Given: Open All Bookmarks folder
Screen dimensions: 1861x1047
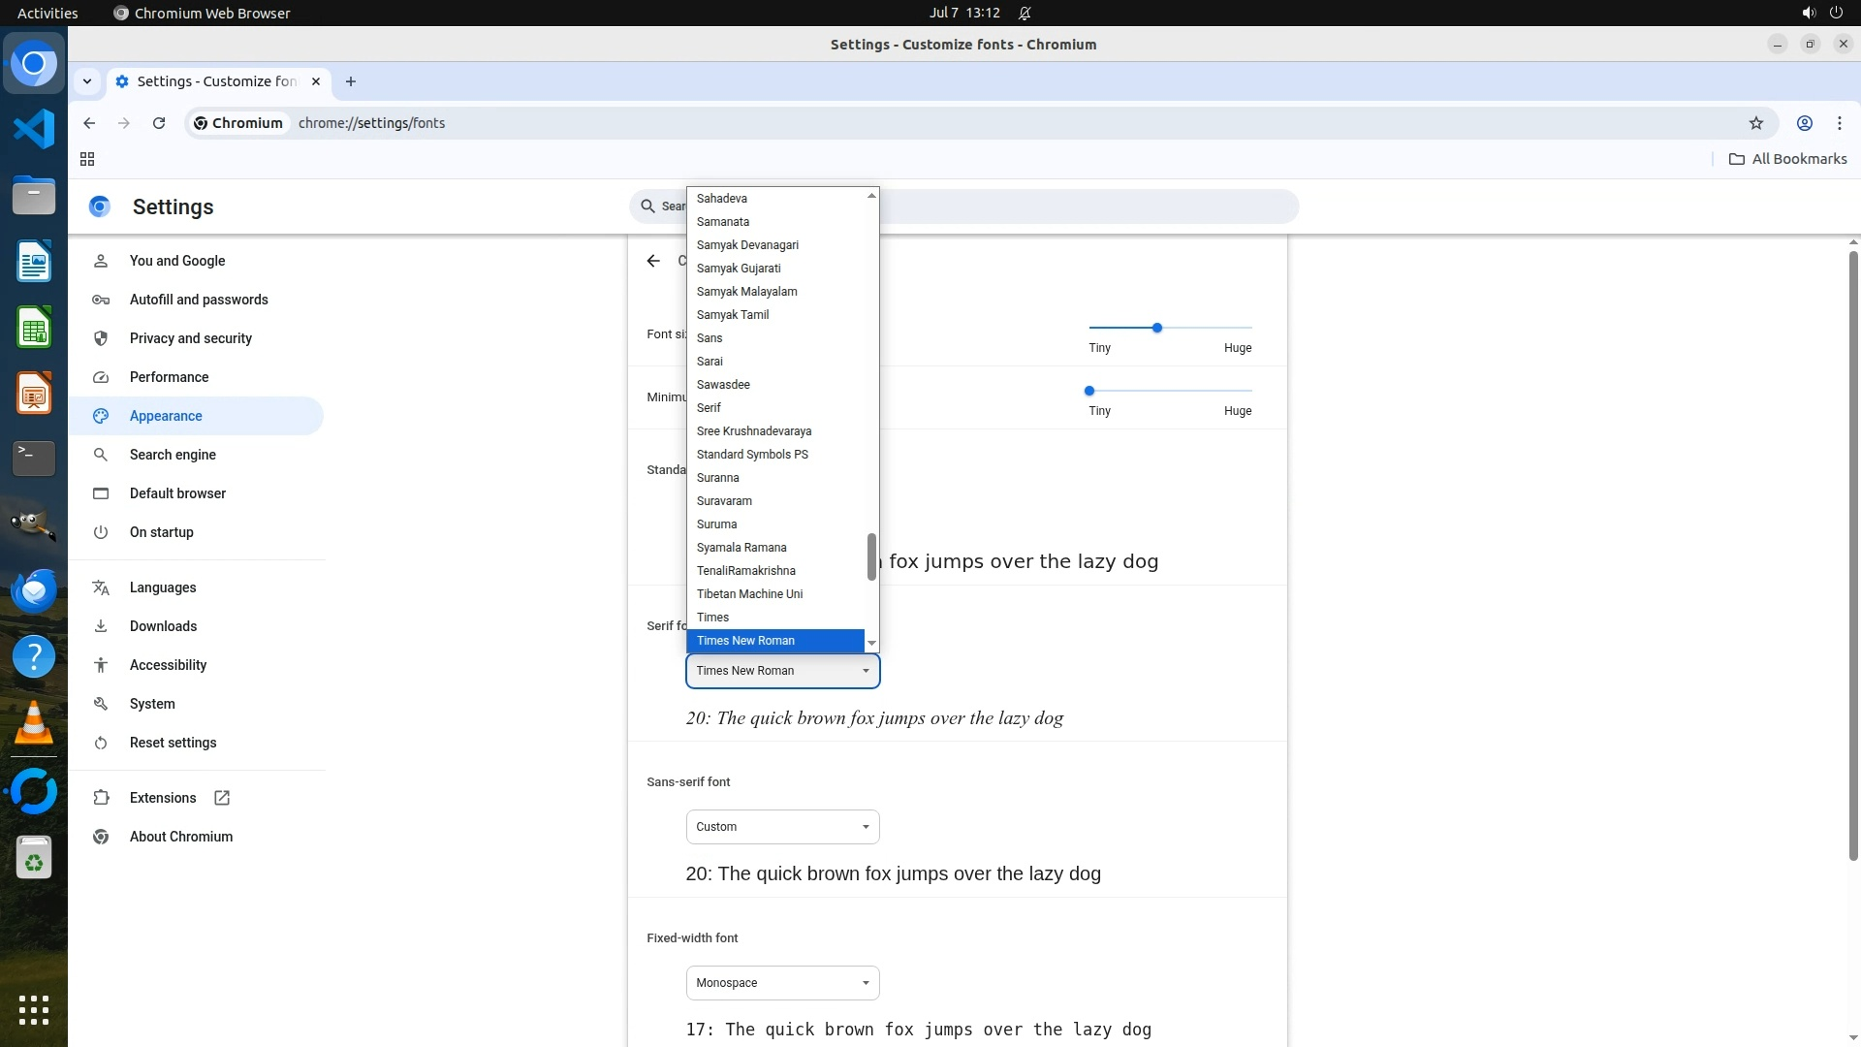Looking at the screenshot, I should [x=1788, y=159].
